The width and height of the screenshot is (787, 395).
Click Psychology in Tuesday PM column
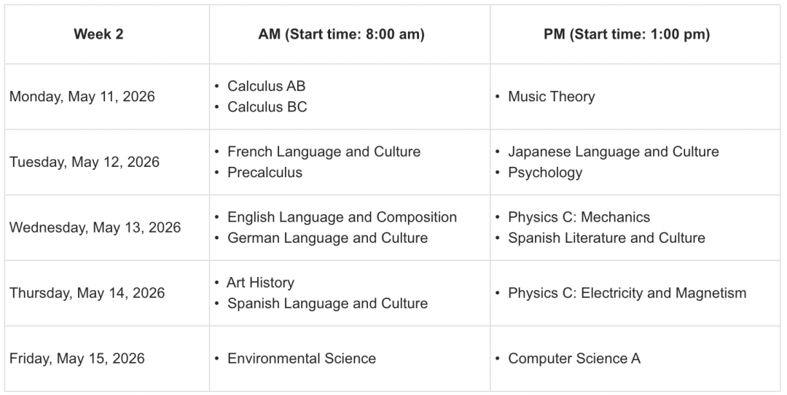point(545,172)
